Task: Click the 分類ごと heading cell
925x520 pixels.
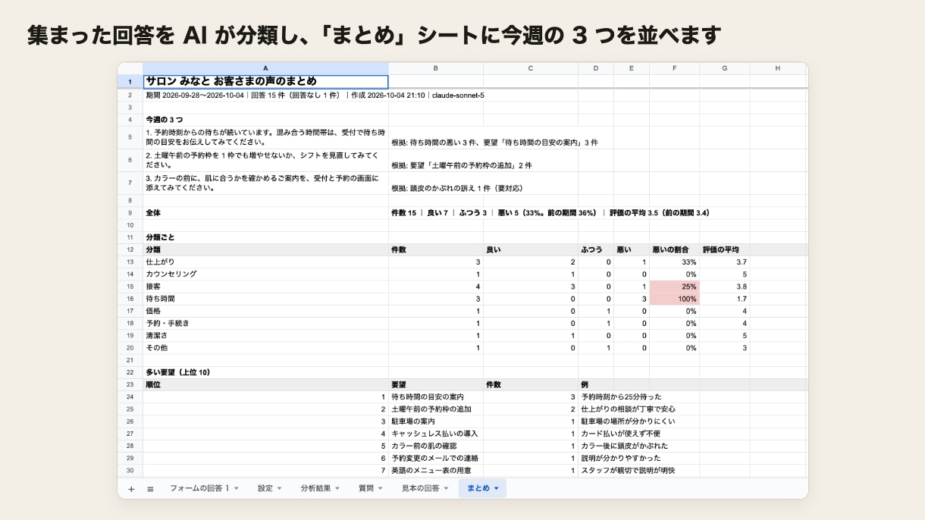Action: 265,237
